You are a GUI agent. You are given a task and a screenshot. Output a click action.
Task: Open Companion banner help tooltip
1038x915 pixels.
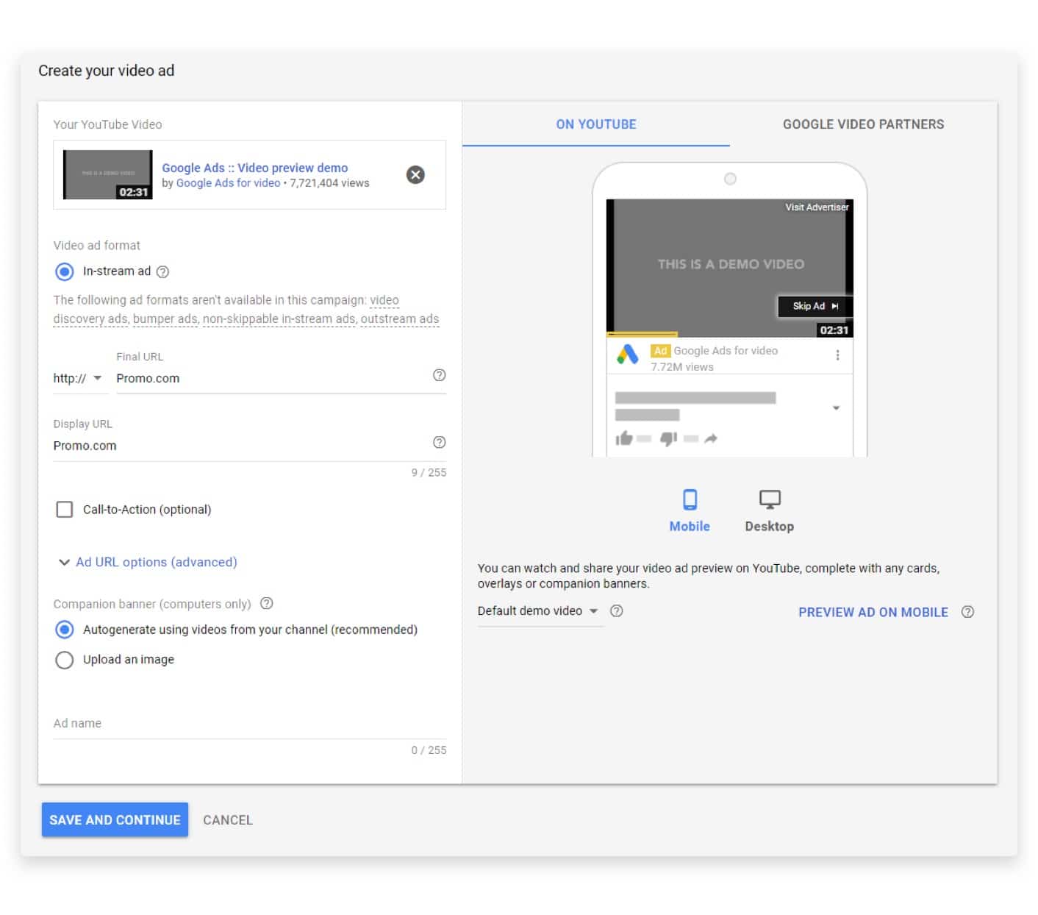coord(266,603)
